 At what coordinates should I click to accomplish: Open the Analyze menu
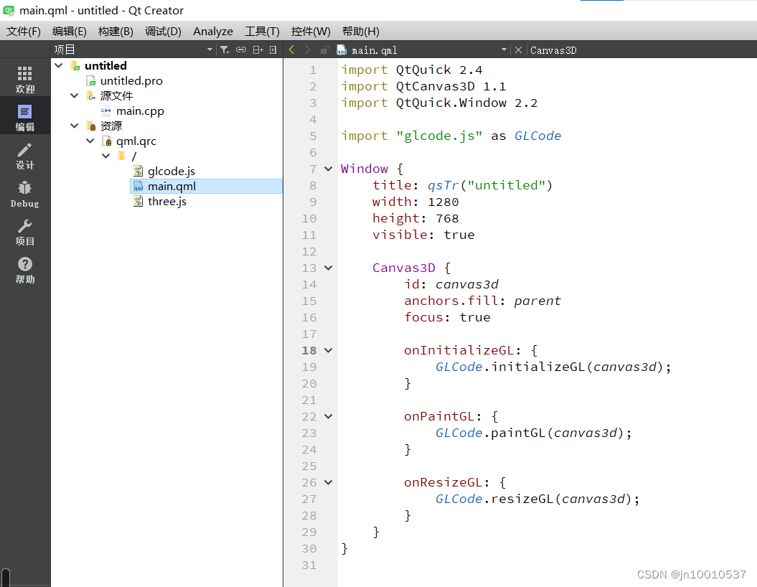[213, 32]
